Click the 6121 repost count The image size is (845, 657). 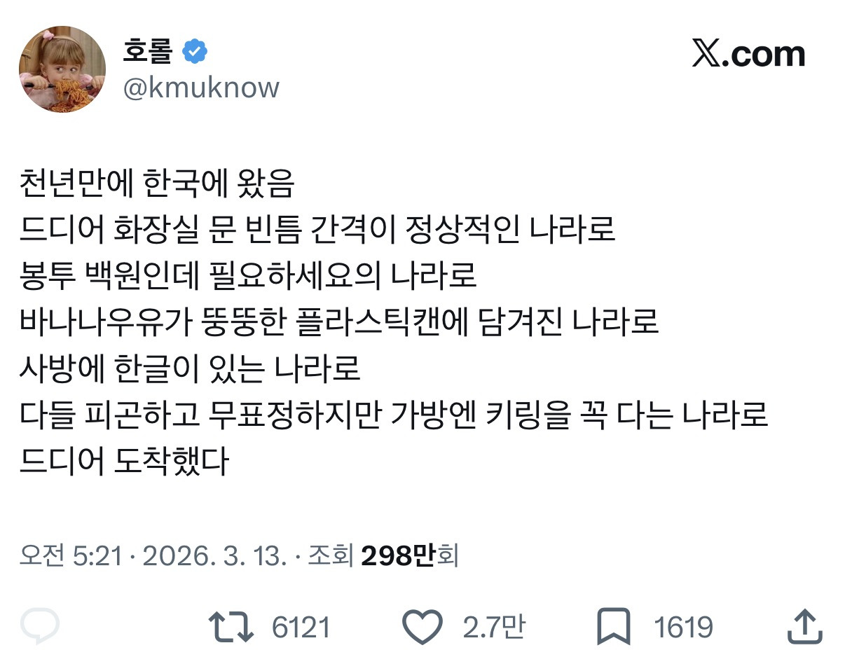pyautogui.click(x=301, y=626)
